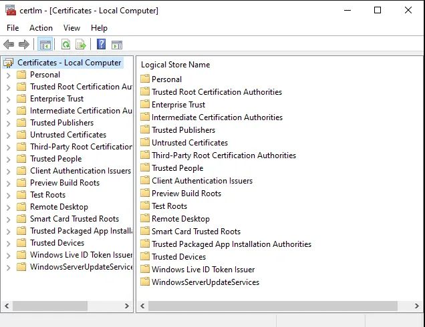
Task: Click Smart Card Trusted Roots folder icon in tree
Action: [x=21, y=219]
